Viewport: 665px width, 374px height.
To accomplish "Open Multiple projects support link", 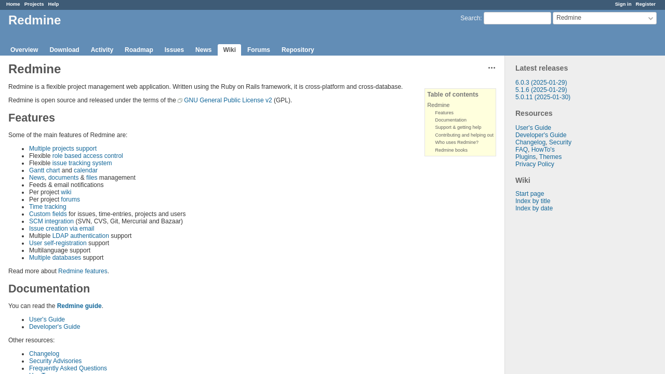I will click(x=63, y=149).
